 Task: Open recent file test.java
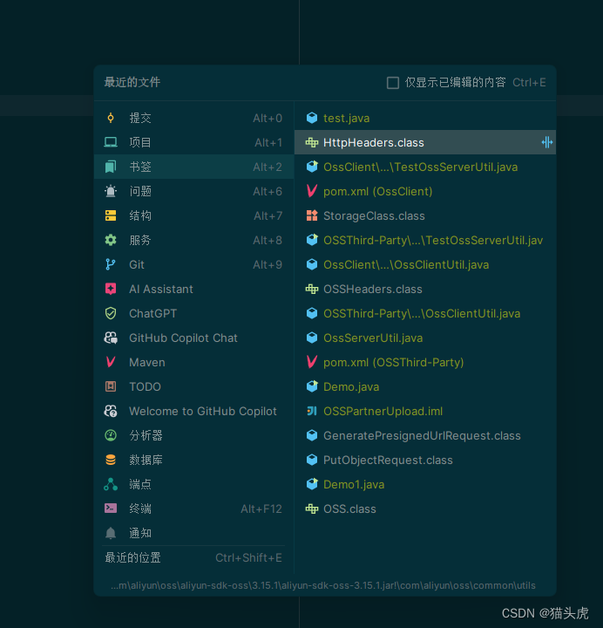point(425,118)
